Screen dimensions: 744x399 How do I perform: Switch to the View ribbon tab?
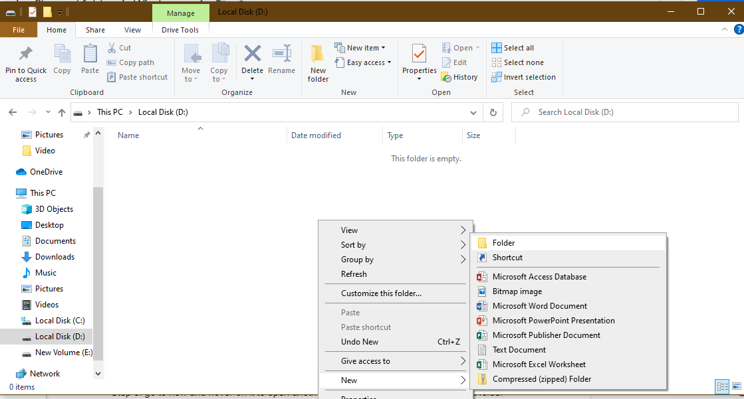coord(132,30)
